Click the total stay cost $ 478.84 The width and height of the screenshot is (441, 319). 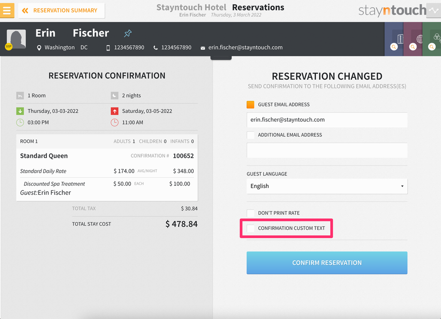[x=181, y=224]
